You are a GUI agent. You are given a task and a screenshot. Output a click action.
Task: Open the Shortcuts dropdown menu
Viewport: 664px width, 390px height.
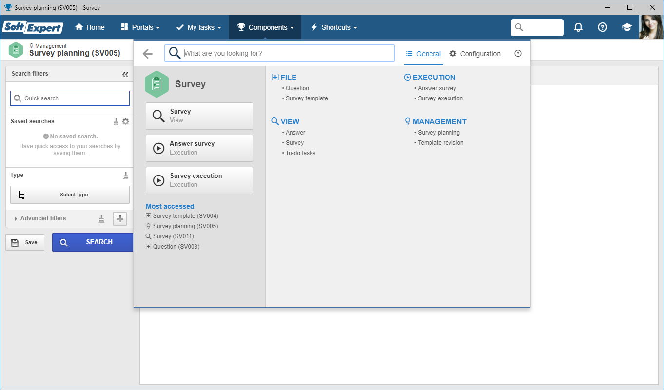pos(334,27)
